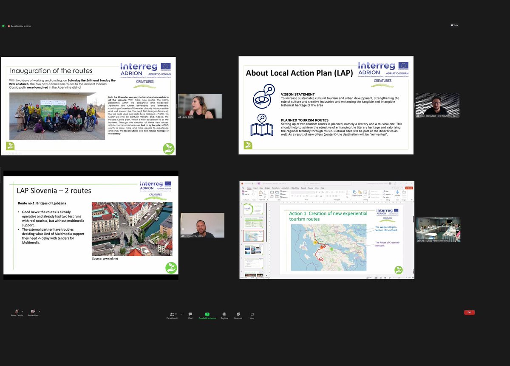Click New Slide in PowerPoint ribbon
Screen dimensions: 510x366
tap(272, 193)
